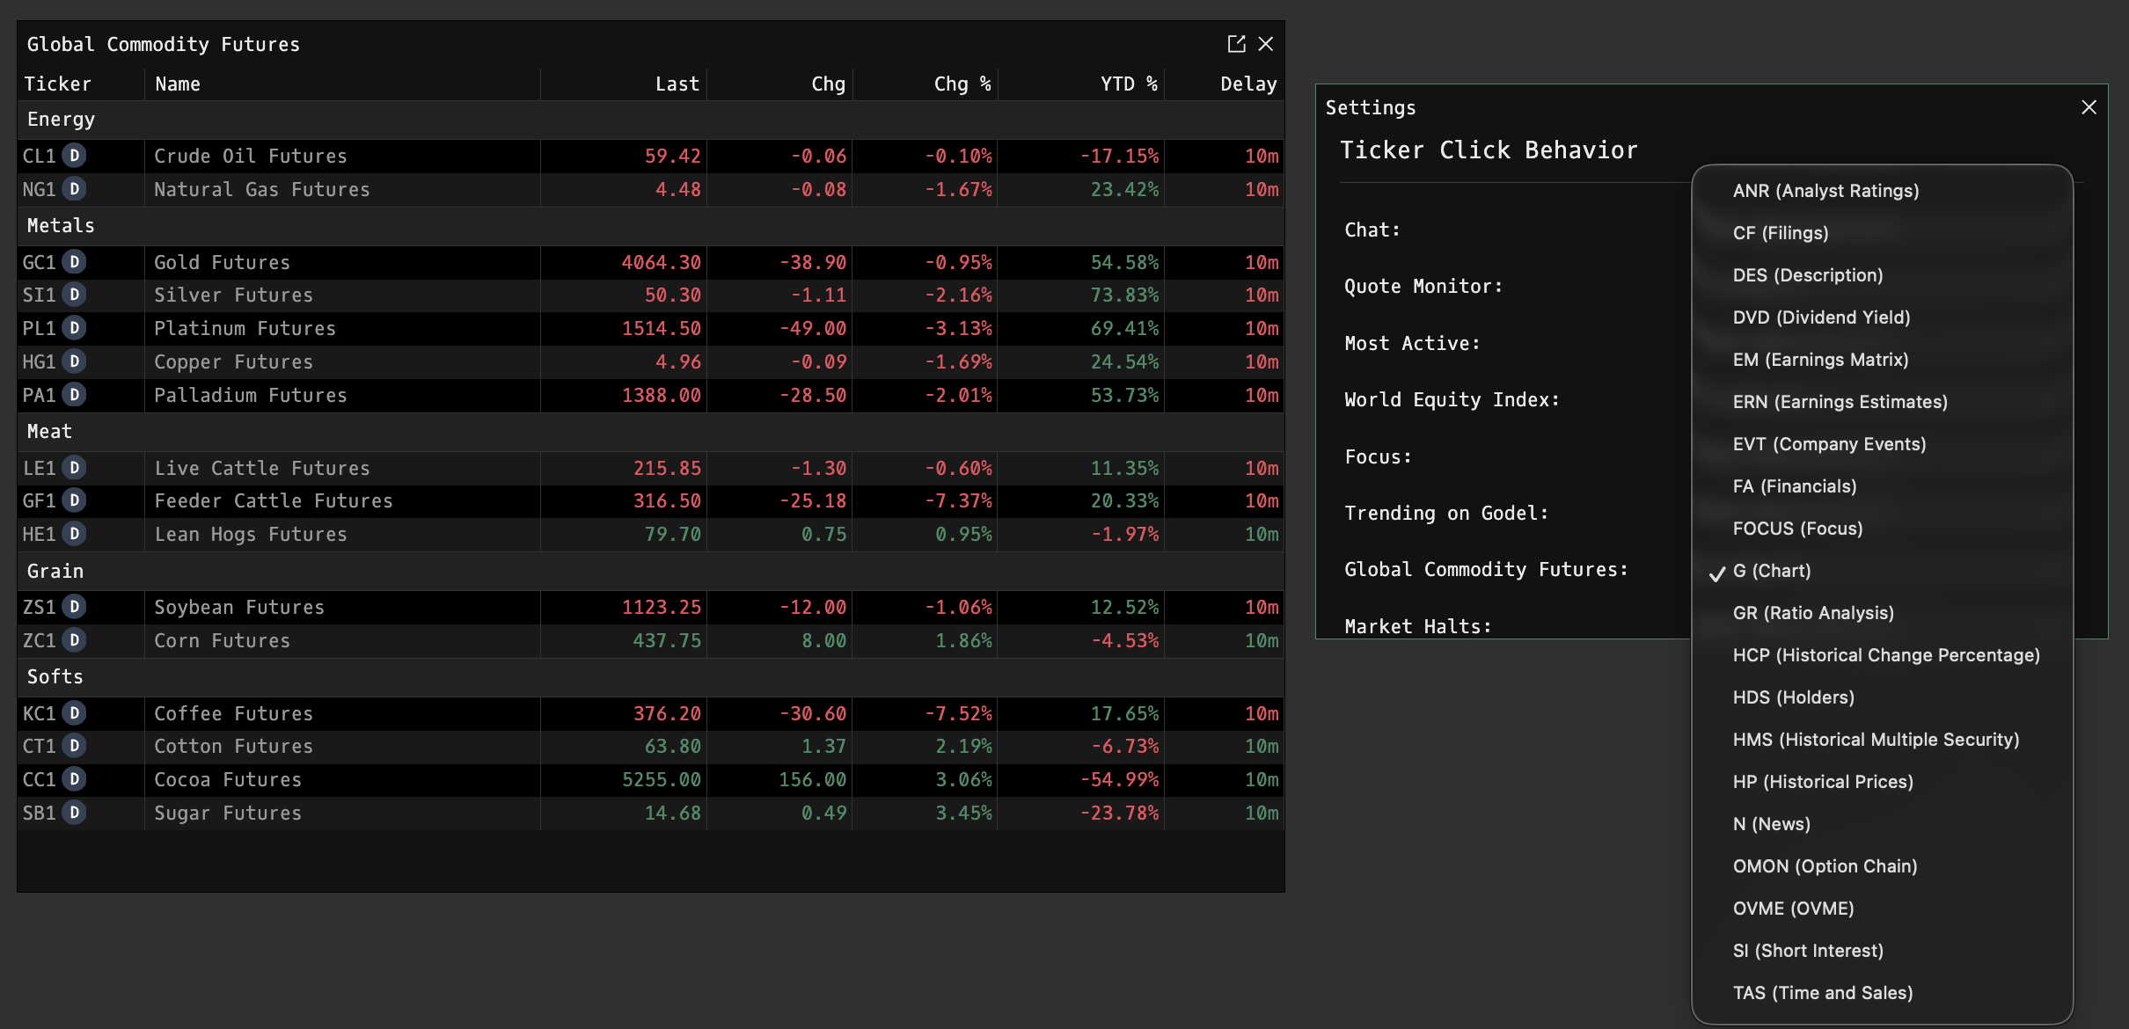
Task: Click the D badge next to HG1
Action: (x=75, y=361)
